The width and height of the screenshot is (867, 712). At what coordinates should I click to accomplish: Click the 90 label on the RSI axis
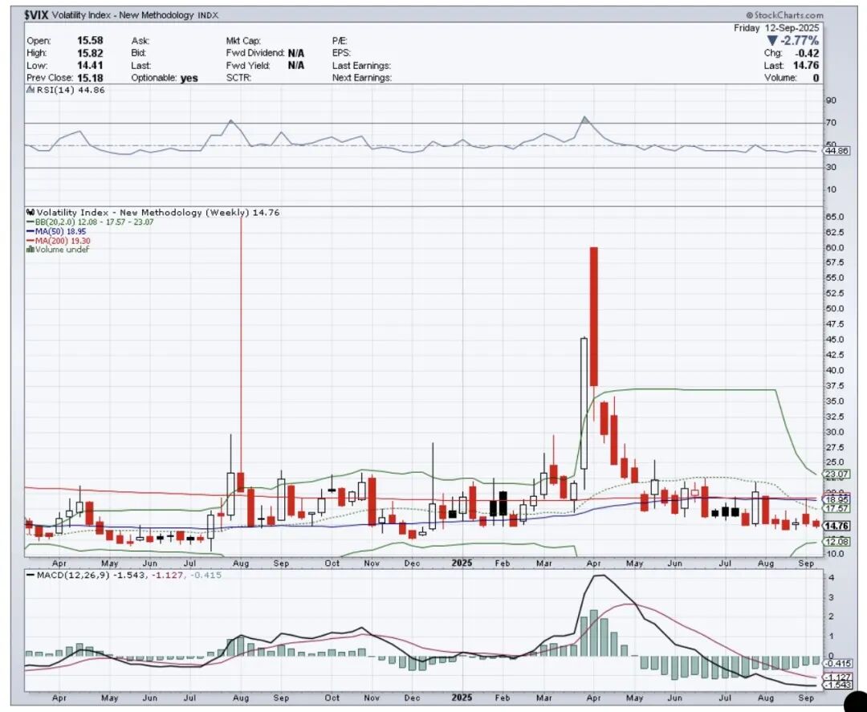pyautogui.click(x=831, y=100)
